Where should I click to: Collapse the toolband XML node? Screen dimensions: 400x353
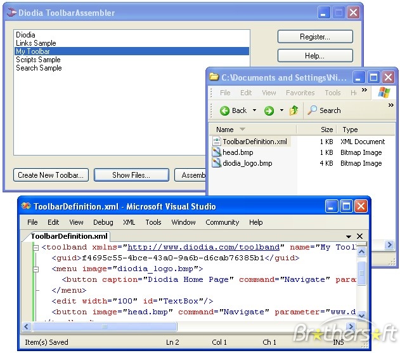pos(36,248)
